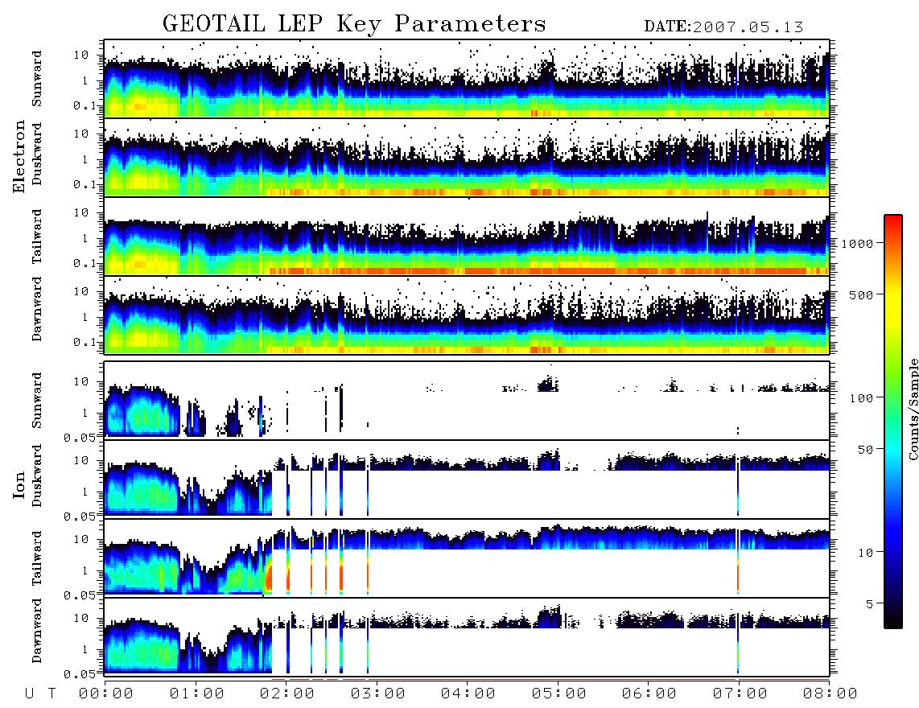
Task: Select the Electron Duskward spectrogram panel
Action: point(467,158)
